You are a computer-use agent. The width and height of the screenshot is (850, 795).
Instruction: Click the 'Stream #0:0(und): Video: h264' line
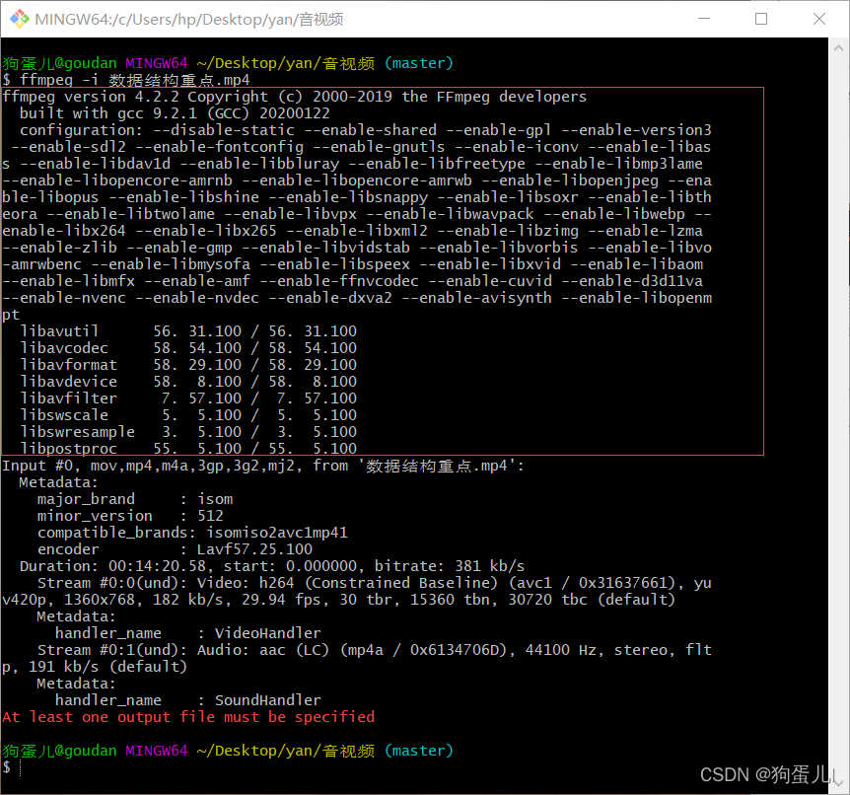click(x=374, y=584)
